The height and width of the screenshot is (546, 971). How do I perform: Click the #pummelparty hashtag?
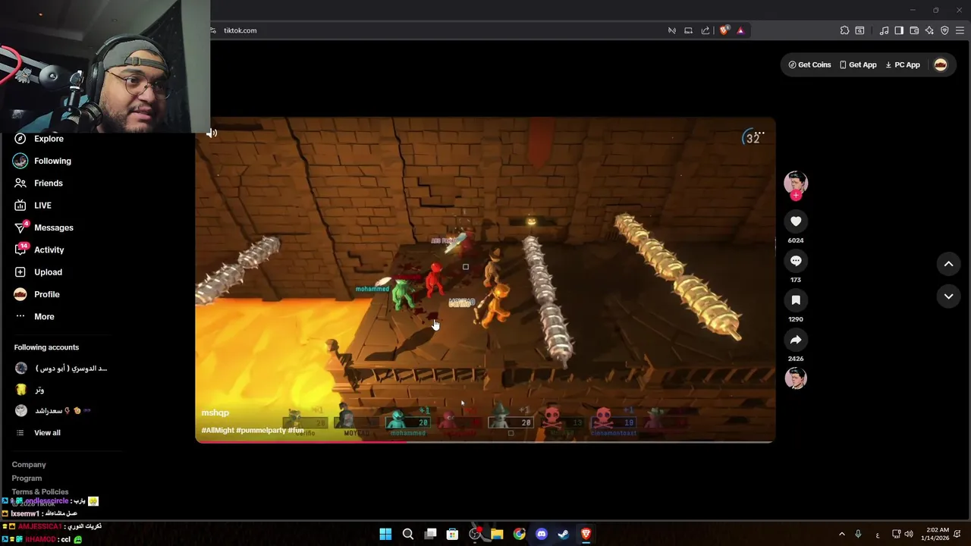pyautogui.click(x=260, y=431)
